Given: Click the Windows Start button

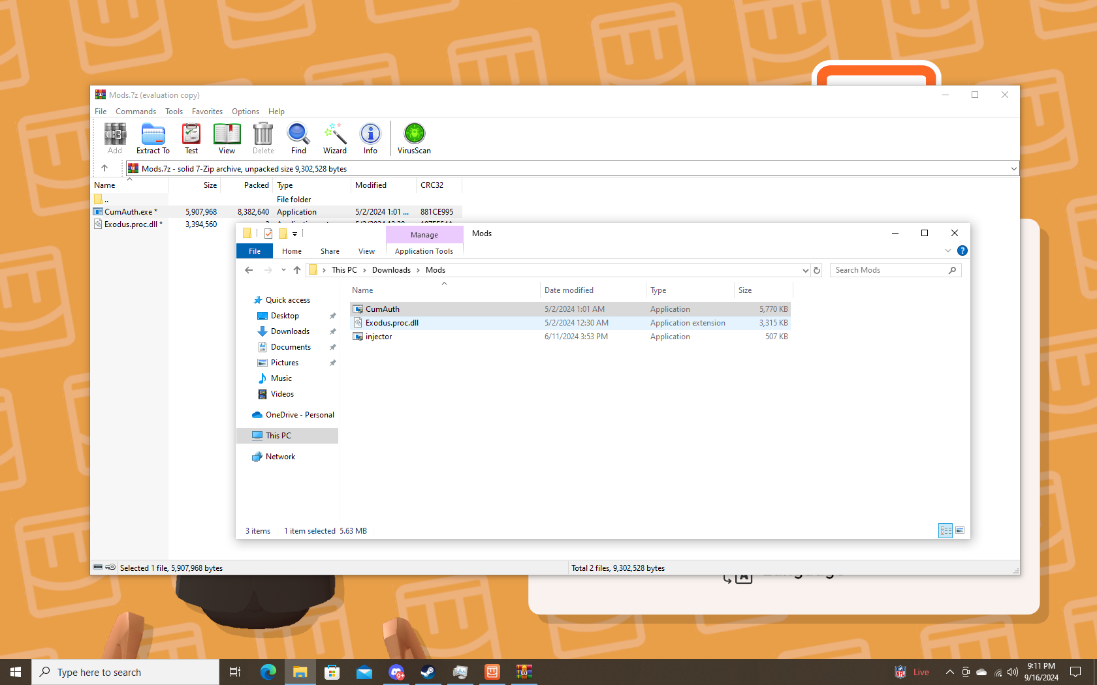Looking at the screenshot, I should (x=16, y=672).
